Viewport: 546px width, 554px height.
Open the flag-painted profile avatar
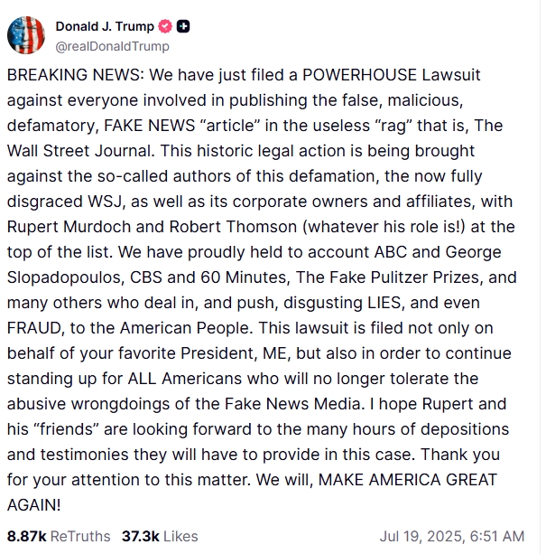(x=26, y=35)
